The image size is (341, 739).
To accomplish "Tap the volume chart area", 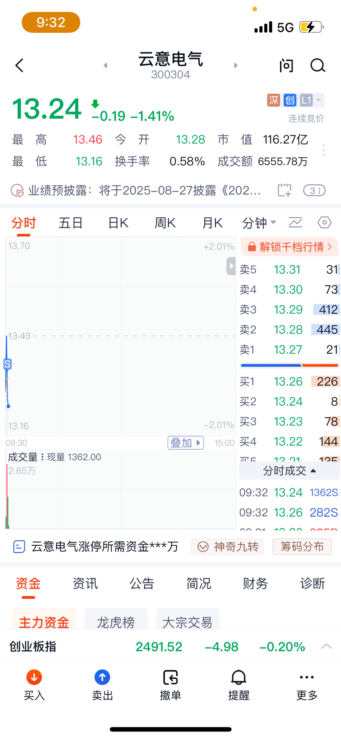I will [x=120, y=490].
